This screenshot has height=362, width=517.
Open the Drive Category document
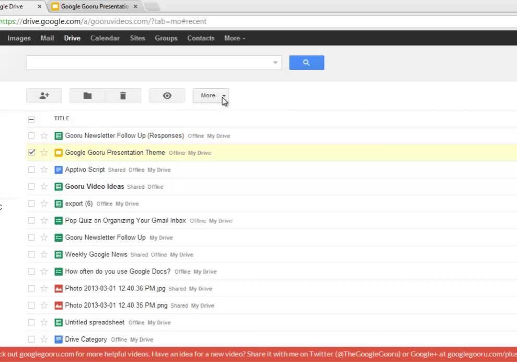[x=86, y=339]
